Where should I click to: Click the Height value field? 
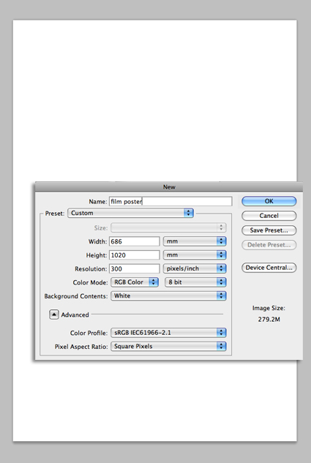[x=135, y=255]
